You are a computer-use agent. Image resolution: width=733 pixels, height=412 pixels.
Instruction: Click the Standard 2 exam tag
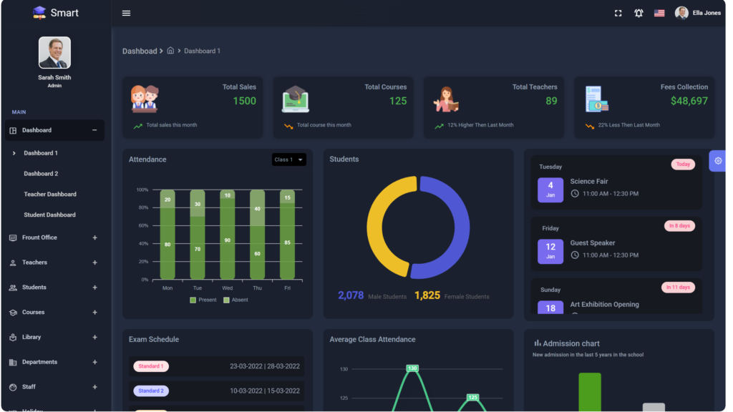pyautogui.click(x=151, y=391)
